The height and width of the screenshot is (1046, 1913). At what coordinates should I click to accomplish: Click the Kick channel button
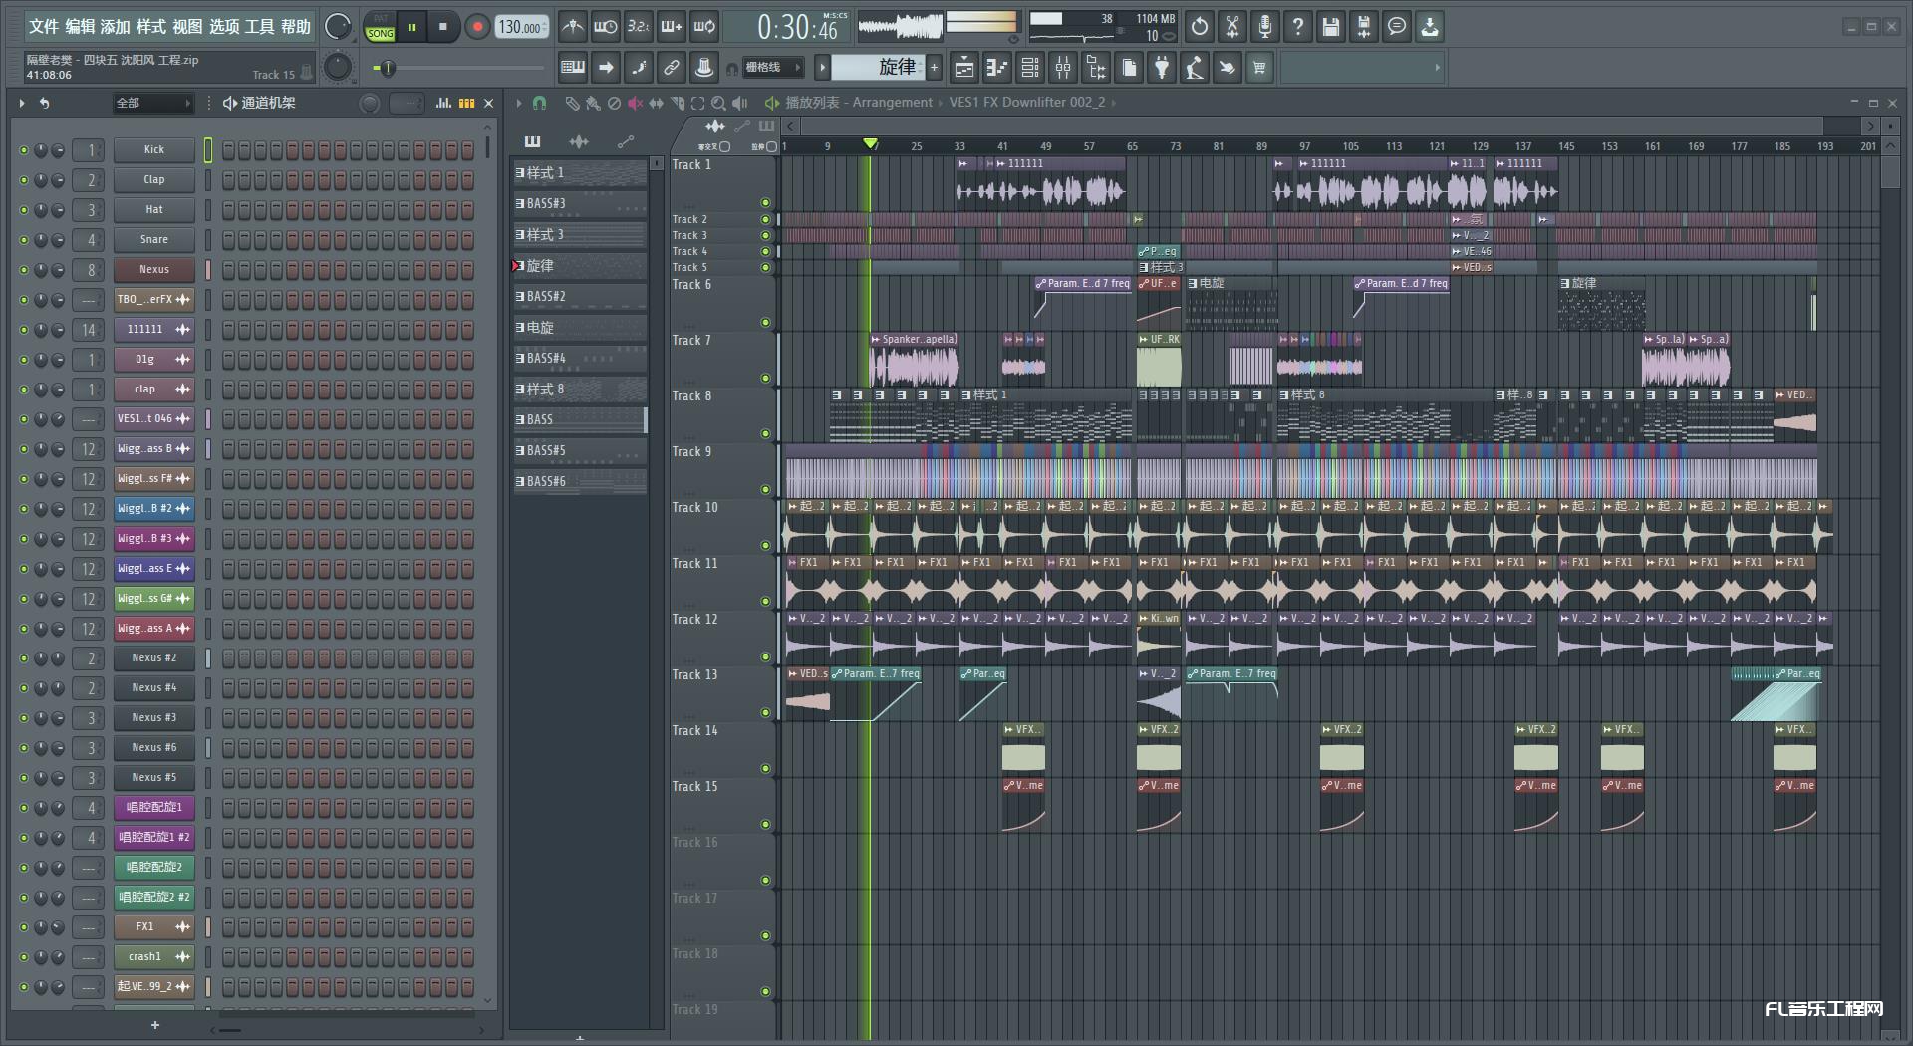click(153, 150)
